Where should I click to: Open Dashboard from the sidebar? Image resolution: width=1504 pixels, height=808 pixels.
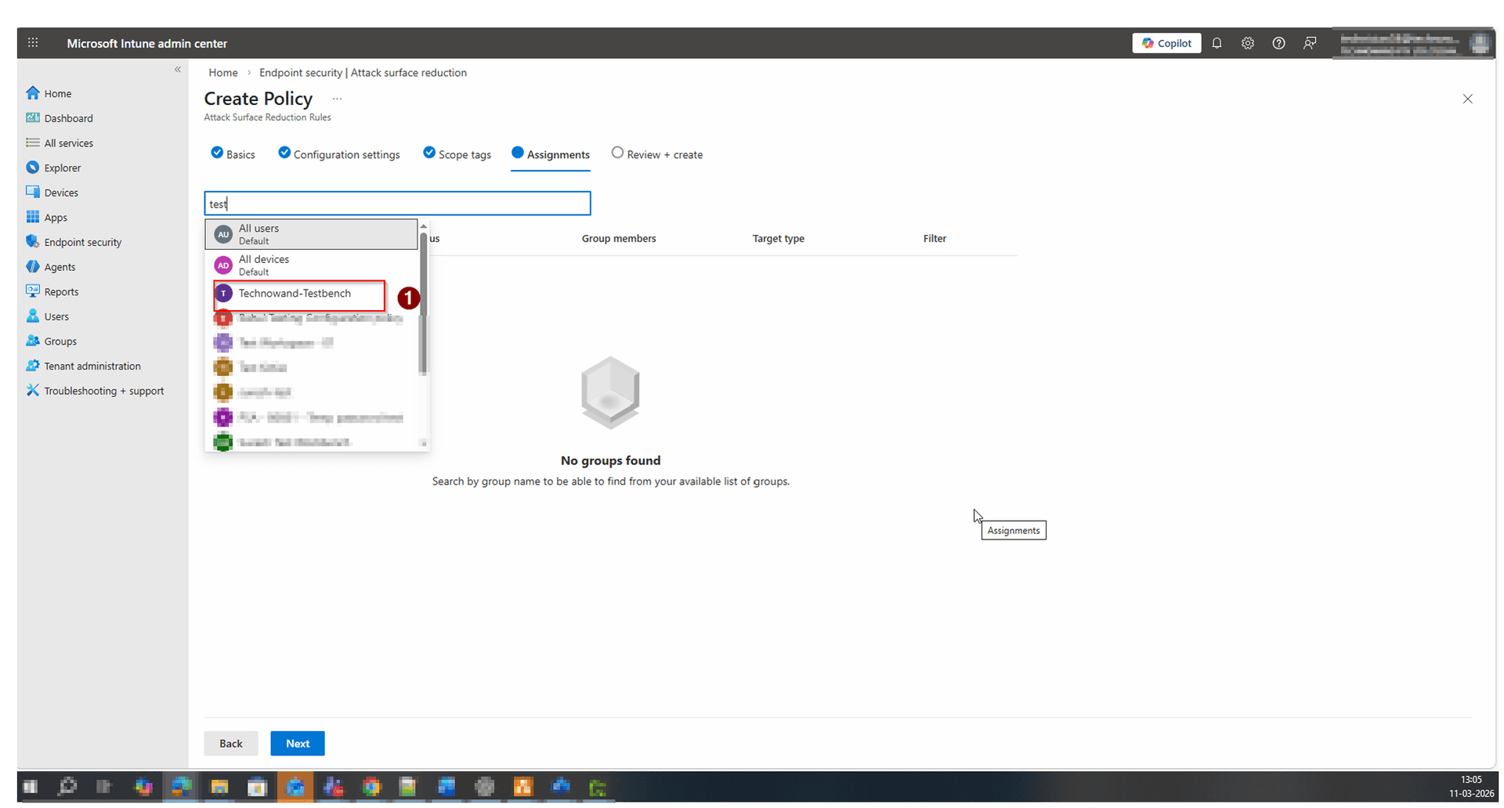60,118
